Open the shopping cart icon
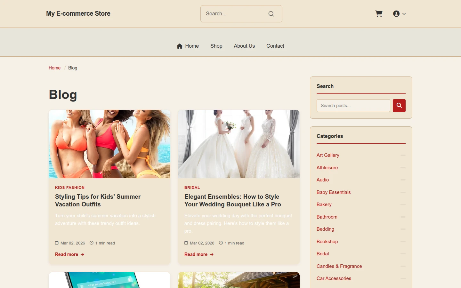Viewport: 461px width, 288px height. point(379,14)
